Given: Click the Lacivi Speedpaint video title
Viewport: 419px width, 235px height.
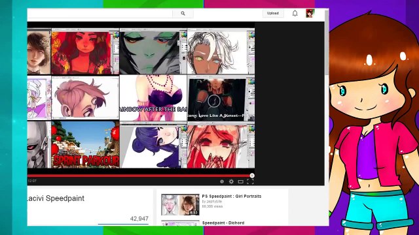Looking at the screenshot, I should point(56,198).
